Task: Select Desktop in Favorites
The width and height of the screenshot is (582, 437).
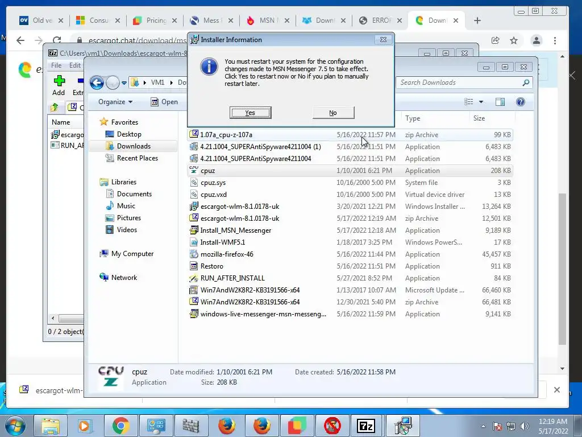Action: tap(129, 134)
